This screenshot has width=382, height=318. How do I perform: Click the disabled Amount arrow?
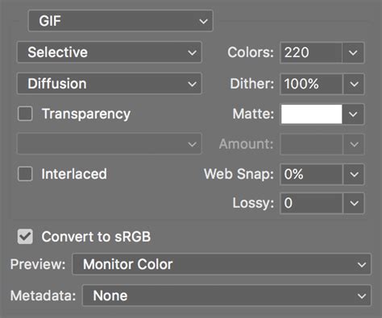[x=354, y=144]
